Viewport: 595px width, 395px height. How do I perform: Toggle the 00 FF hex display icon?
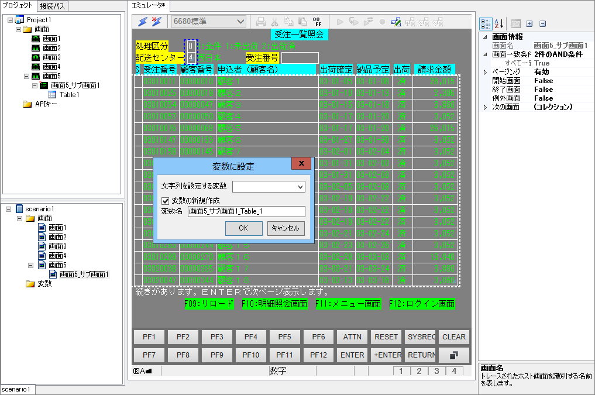[317, 22]
